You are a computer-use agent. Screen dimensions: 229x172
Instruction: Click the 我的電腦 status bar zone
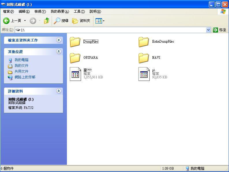pos(195,169)
